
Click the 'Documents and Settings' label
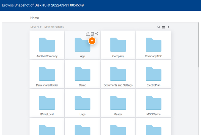click(x=118, y=85)
